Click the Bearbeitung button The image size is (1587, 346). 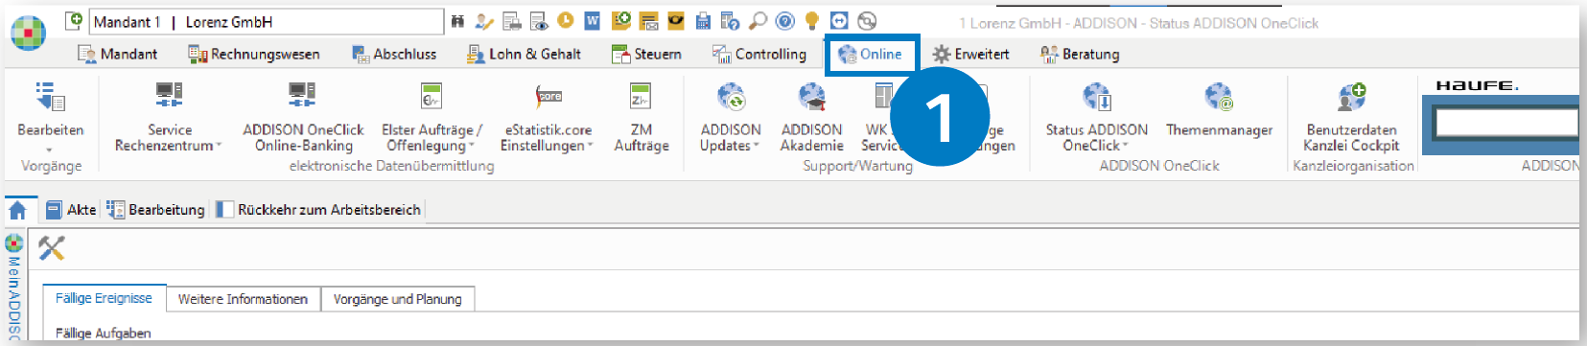155,209
